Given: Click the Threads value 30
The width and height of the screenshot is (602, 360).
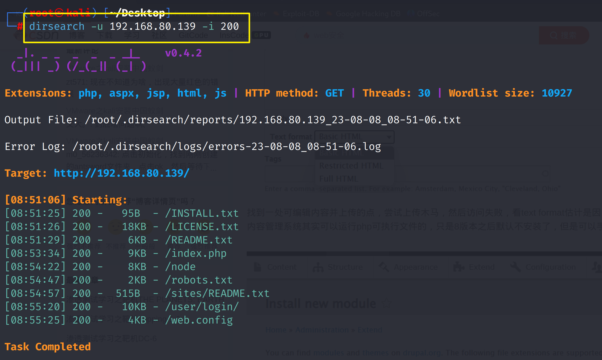Looking at the screenshot, I should click(424, 93).
